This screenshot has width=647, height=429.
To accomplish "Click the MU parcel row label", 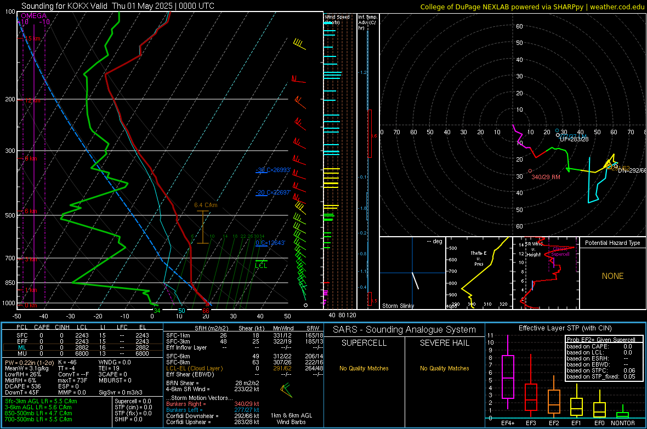I will click(x=22, y=353).
